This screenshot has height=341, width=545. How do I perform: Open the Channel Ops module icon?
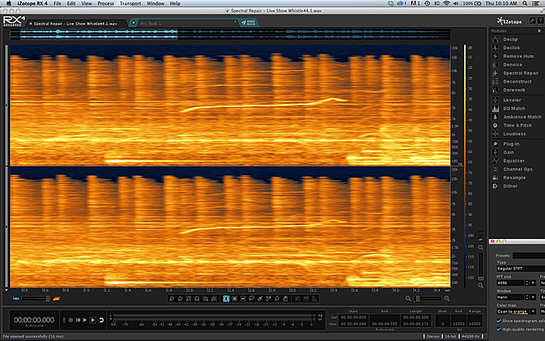tap(495, 169)
